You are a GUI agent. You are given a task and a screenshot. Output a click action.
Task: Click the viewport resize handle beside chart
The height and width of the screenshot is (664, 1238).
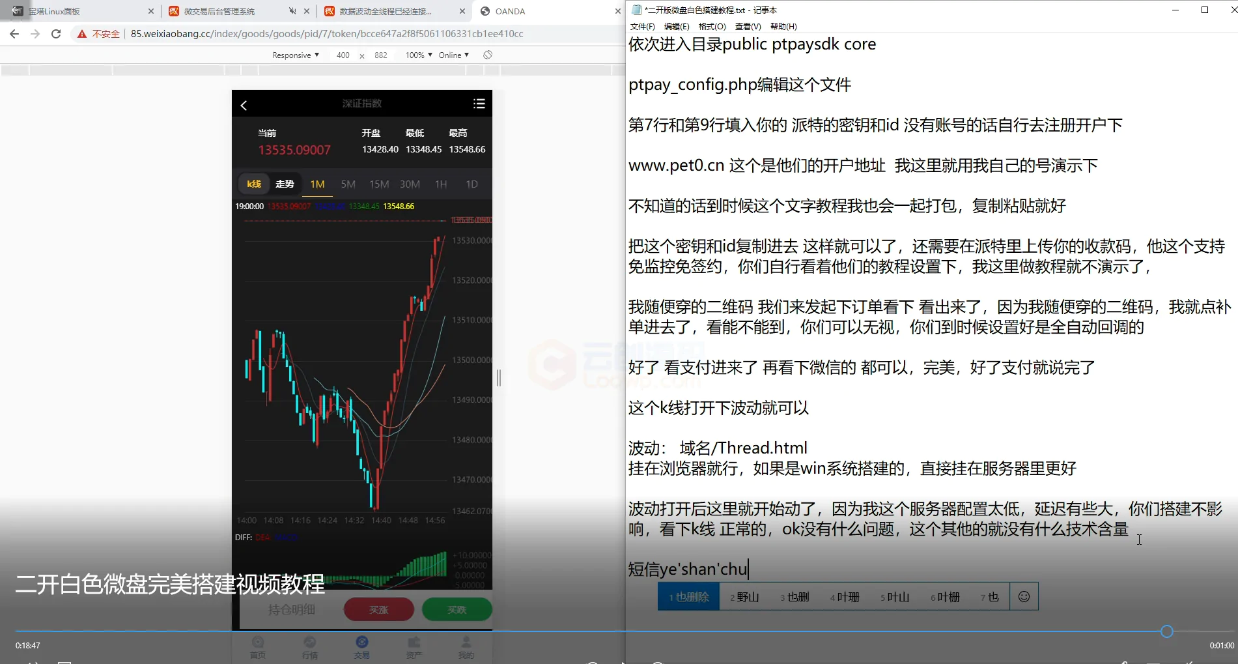(499, 378)
